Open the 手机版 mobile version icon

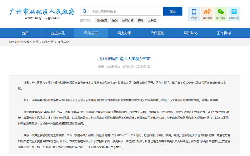(x=194, y=13)
